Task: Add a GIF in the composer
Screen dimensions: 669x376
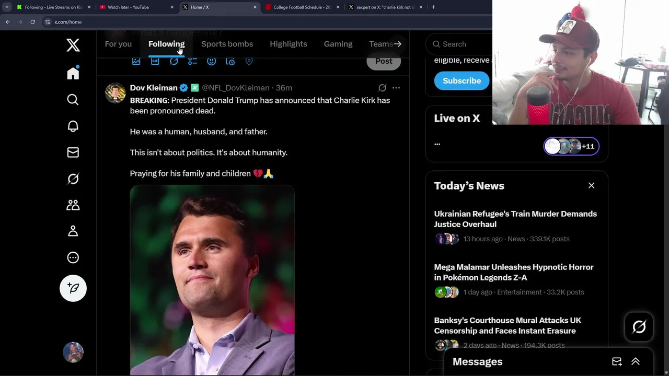Action: pos(155,61)
